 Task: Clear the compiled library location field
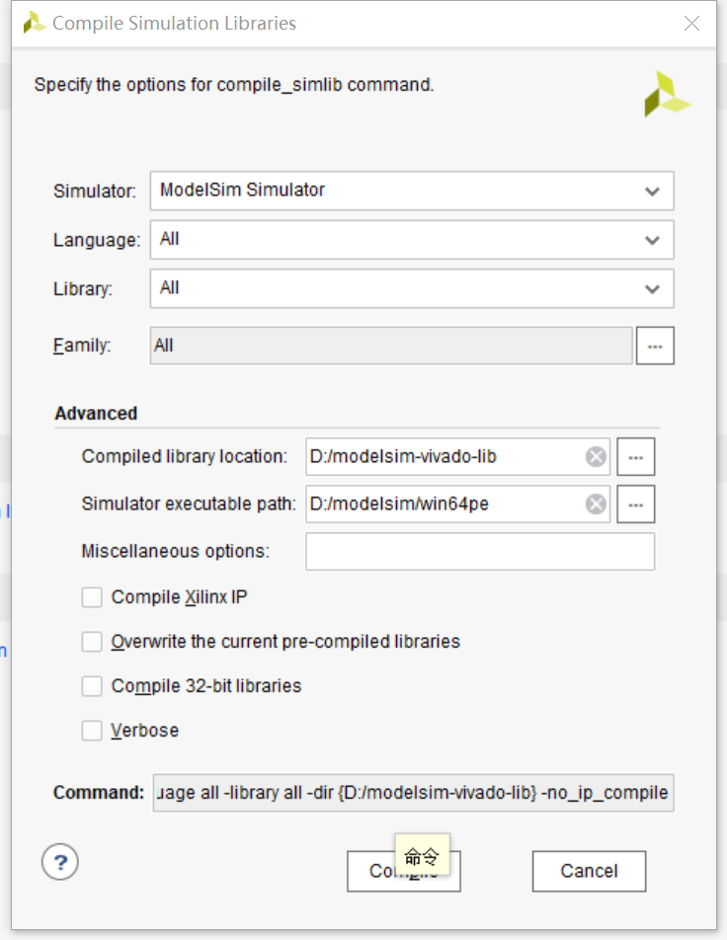[596, 457]
